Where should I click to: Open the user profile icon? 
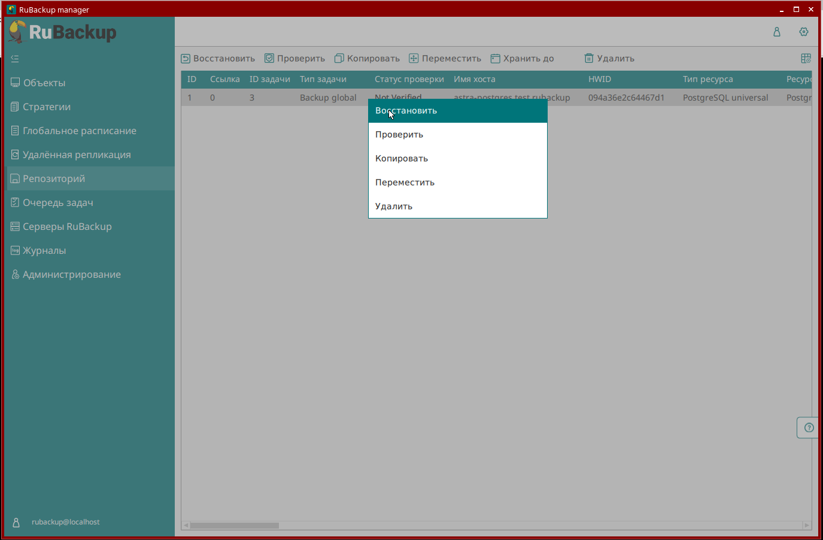pos(777,32)
